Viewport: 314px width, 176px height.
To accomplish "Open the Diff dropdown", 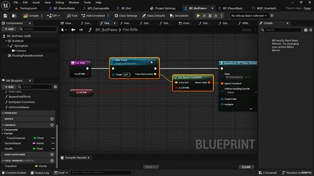I will pos(53,16).
